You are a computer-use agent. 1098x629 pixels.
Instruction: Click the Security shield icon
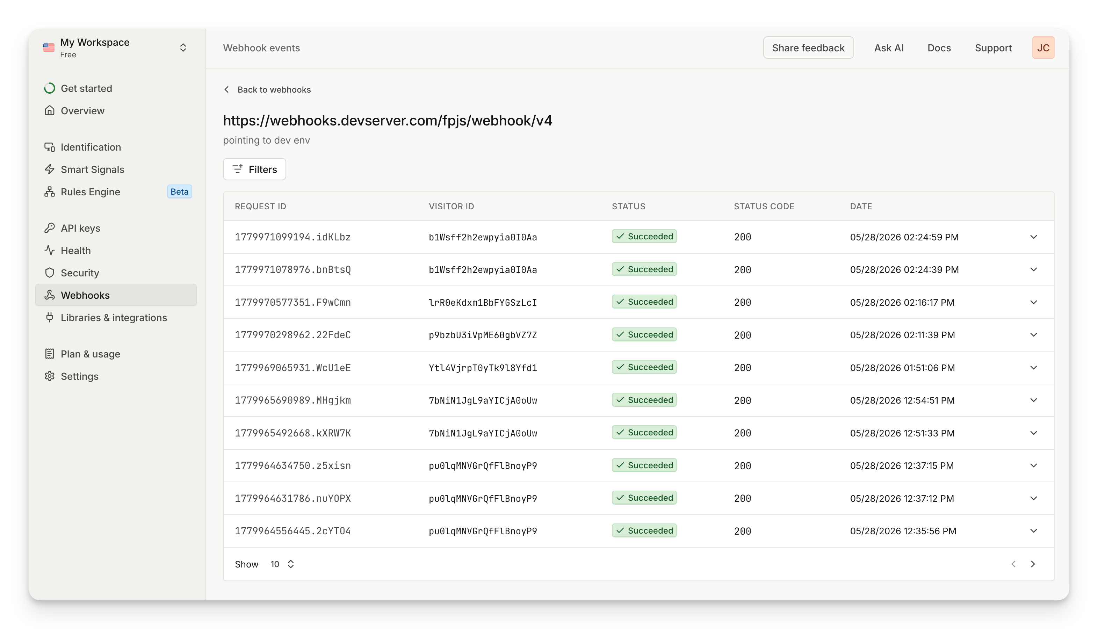[50, 273]
